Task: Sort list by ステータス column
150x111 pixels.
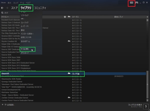Action: [75, 17]
